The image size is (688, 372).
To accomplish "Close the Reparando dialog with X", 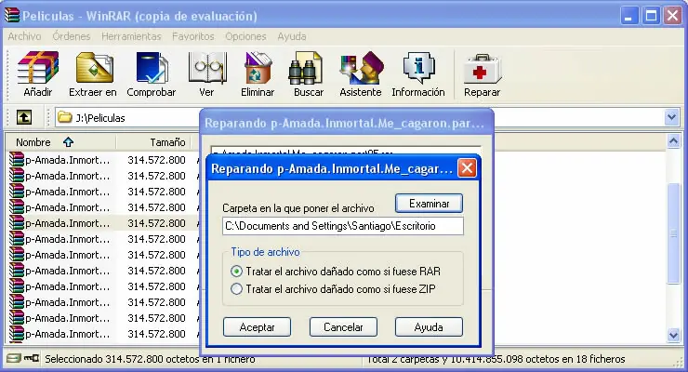I will tap(467, 168).
